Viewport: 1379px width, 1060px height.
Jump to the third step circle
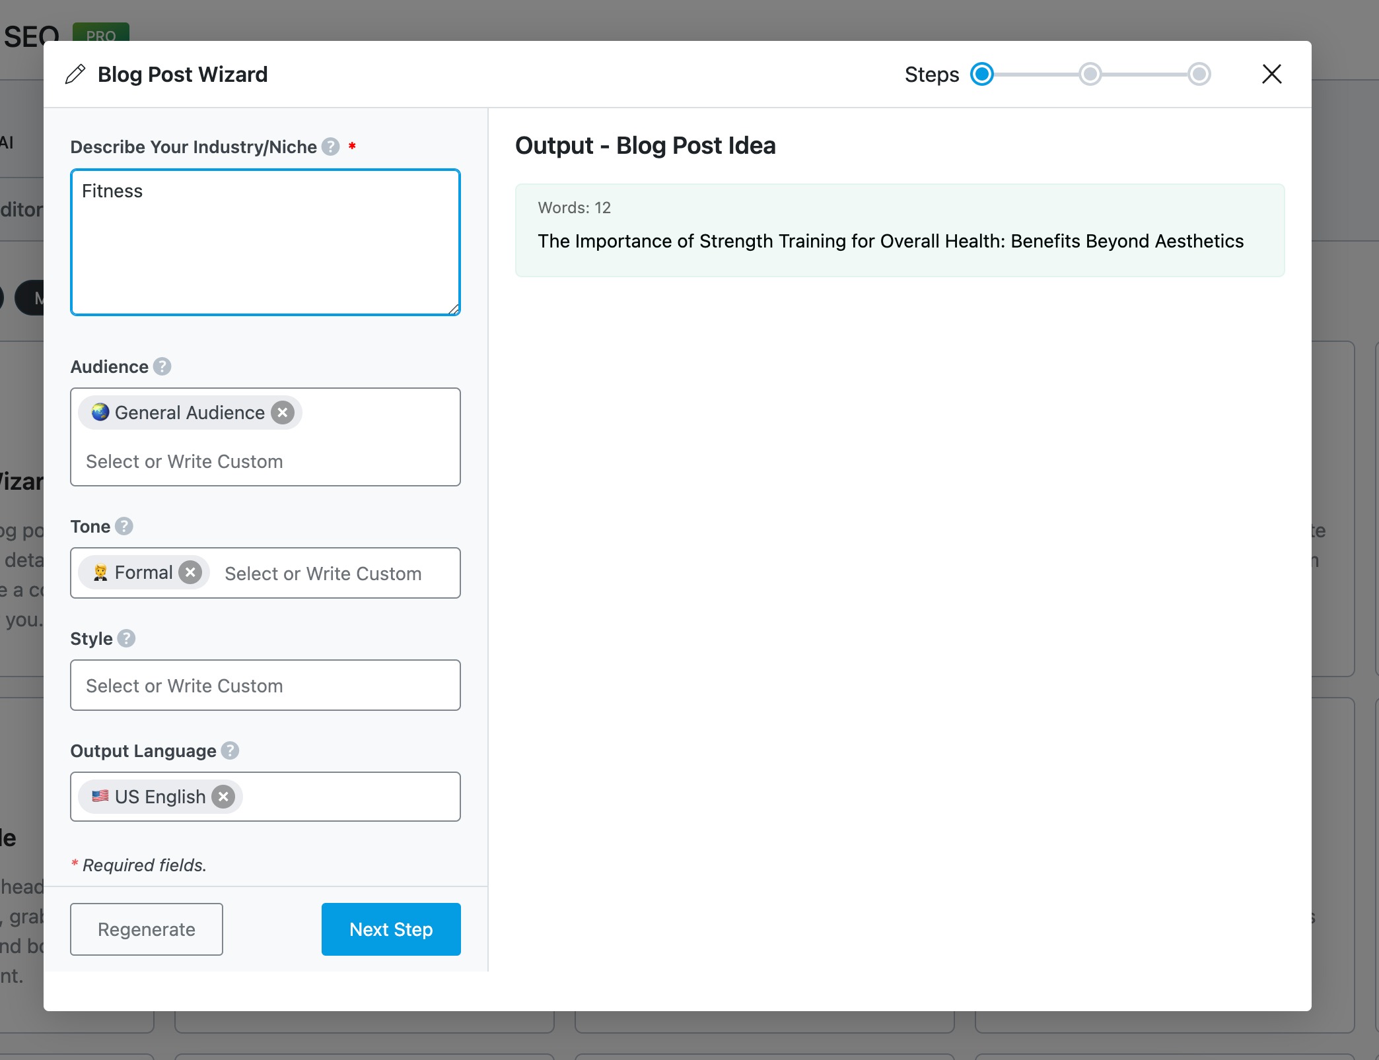pyautogui.click(x=1199, y=74)
